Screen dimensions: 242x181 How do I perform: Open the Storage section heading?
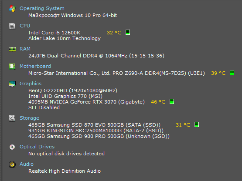29,118
